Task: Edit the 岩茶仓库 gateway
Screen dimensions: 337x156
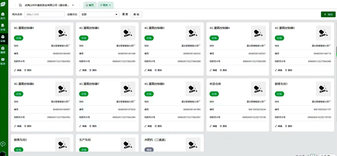Action: (x=213, y=126)
